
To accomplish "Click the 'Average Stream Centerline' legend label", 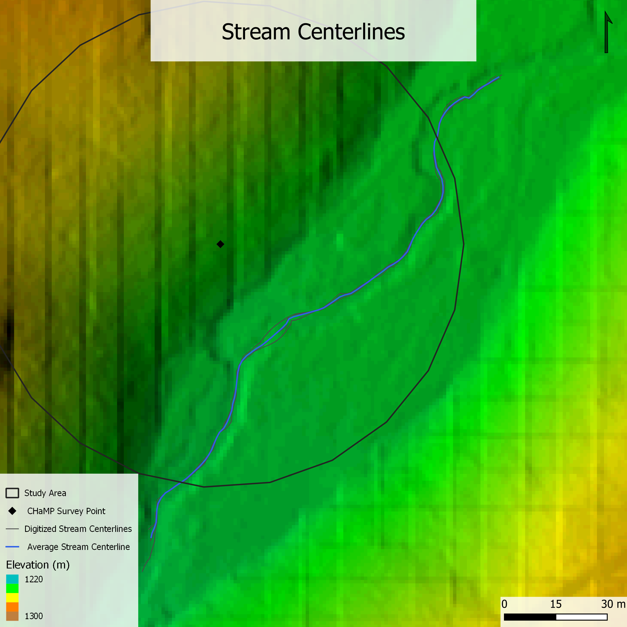I will (79, 547).
